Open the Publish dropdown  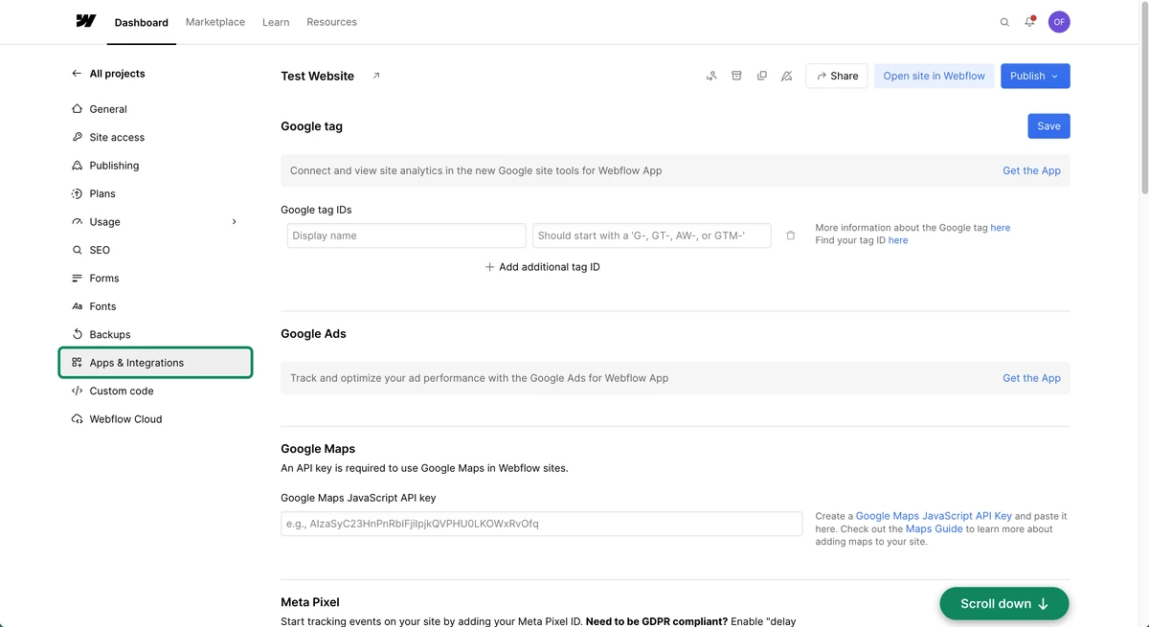(1035, 76)
